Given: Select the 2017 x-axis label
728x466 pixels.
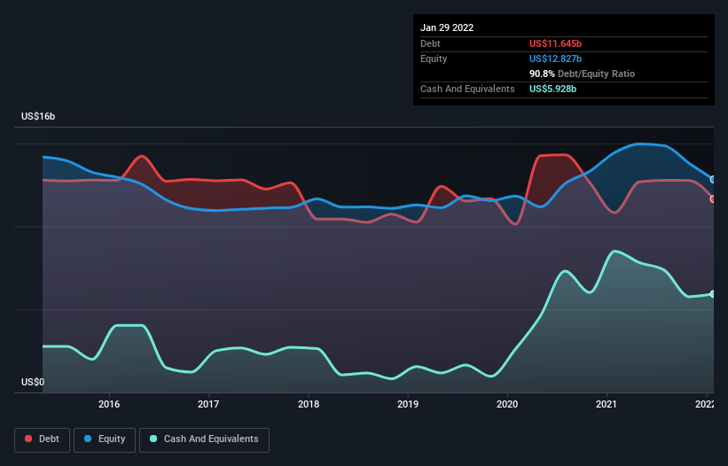Looking at the screenshot, I should (208, 404).
